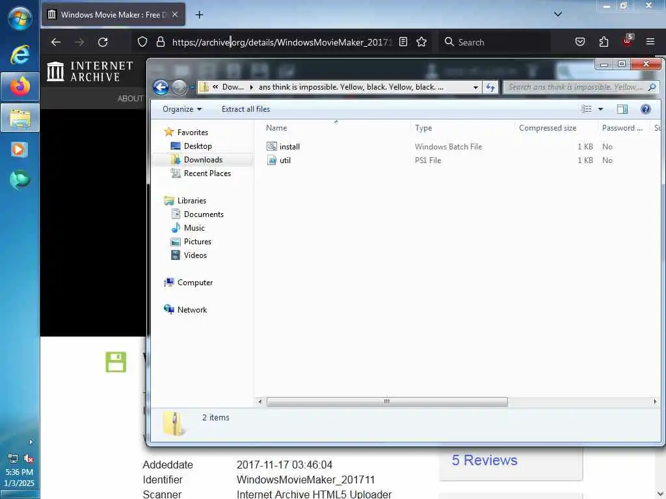Click the Explorer search box

click(x=581, y=87)
